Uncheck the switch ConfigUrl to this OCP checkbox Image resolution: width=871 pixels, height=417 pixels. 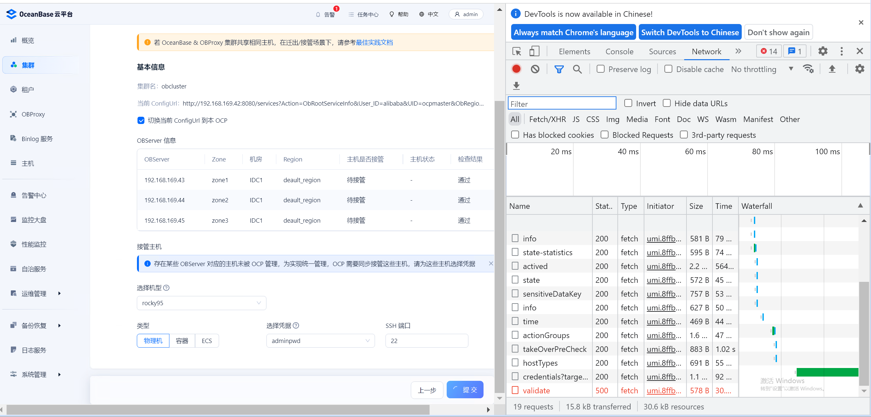[x=141, y=120]
